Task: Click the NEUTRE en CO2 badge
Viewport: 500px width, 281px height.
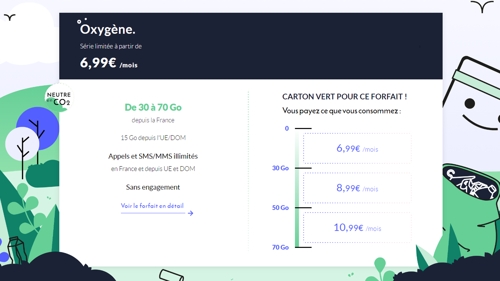Action: 59,98
